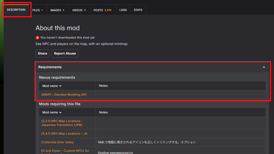Click Notes header under Mods requiring this file
The height and width of the screenshot is (154, 274).
coord(103,112)
